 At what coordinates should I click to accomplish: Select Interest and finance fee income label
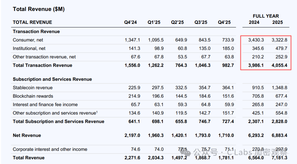[x=45, y=105]
